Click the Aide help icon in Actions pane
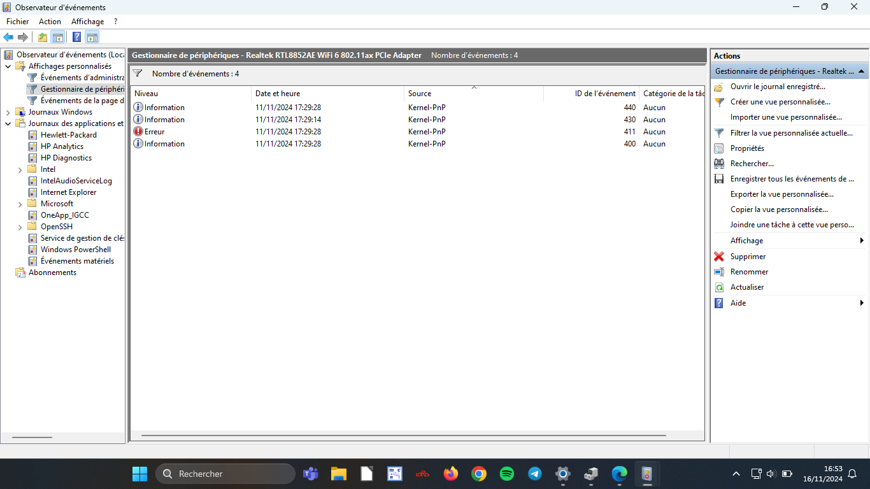870x489 pixels. (x=719, y=303)
